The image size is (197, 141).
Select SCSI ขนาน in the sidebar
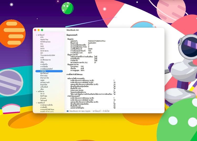tap(44, 51)
